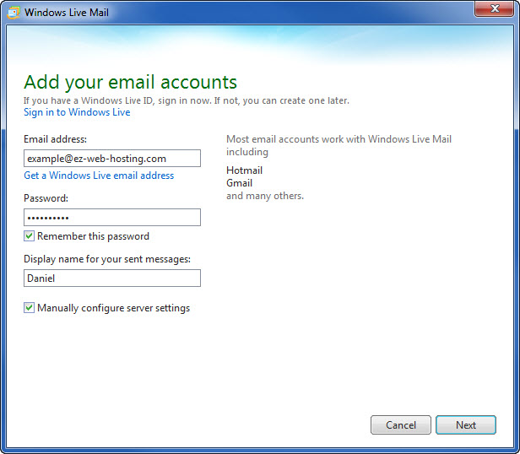Click the Email address input field
This screenshot has height=454, width=520.
pos(112,158)
